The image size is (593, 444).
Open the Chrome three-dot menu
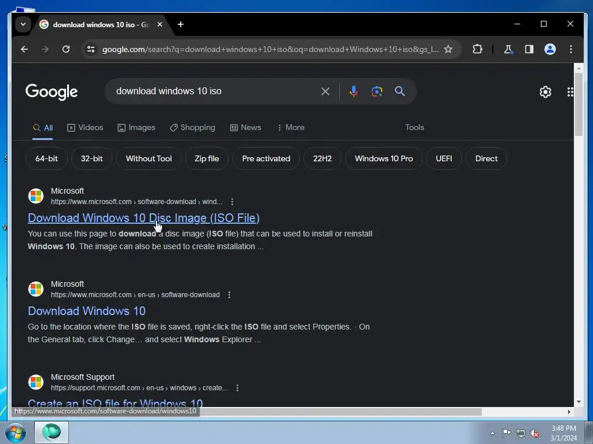pos(571,49)
